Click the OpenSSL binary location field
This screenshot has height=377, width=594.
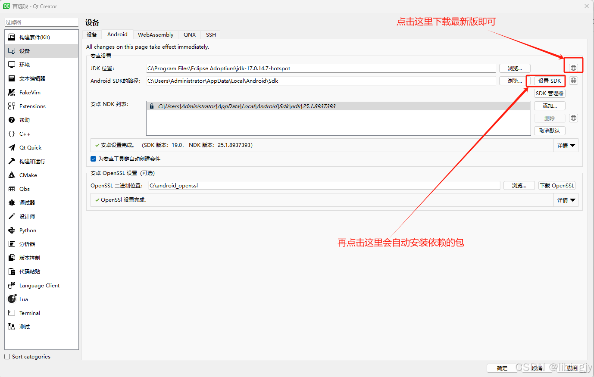[324, 185]
